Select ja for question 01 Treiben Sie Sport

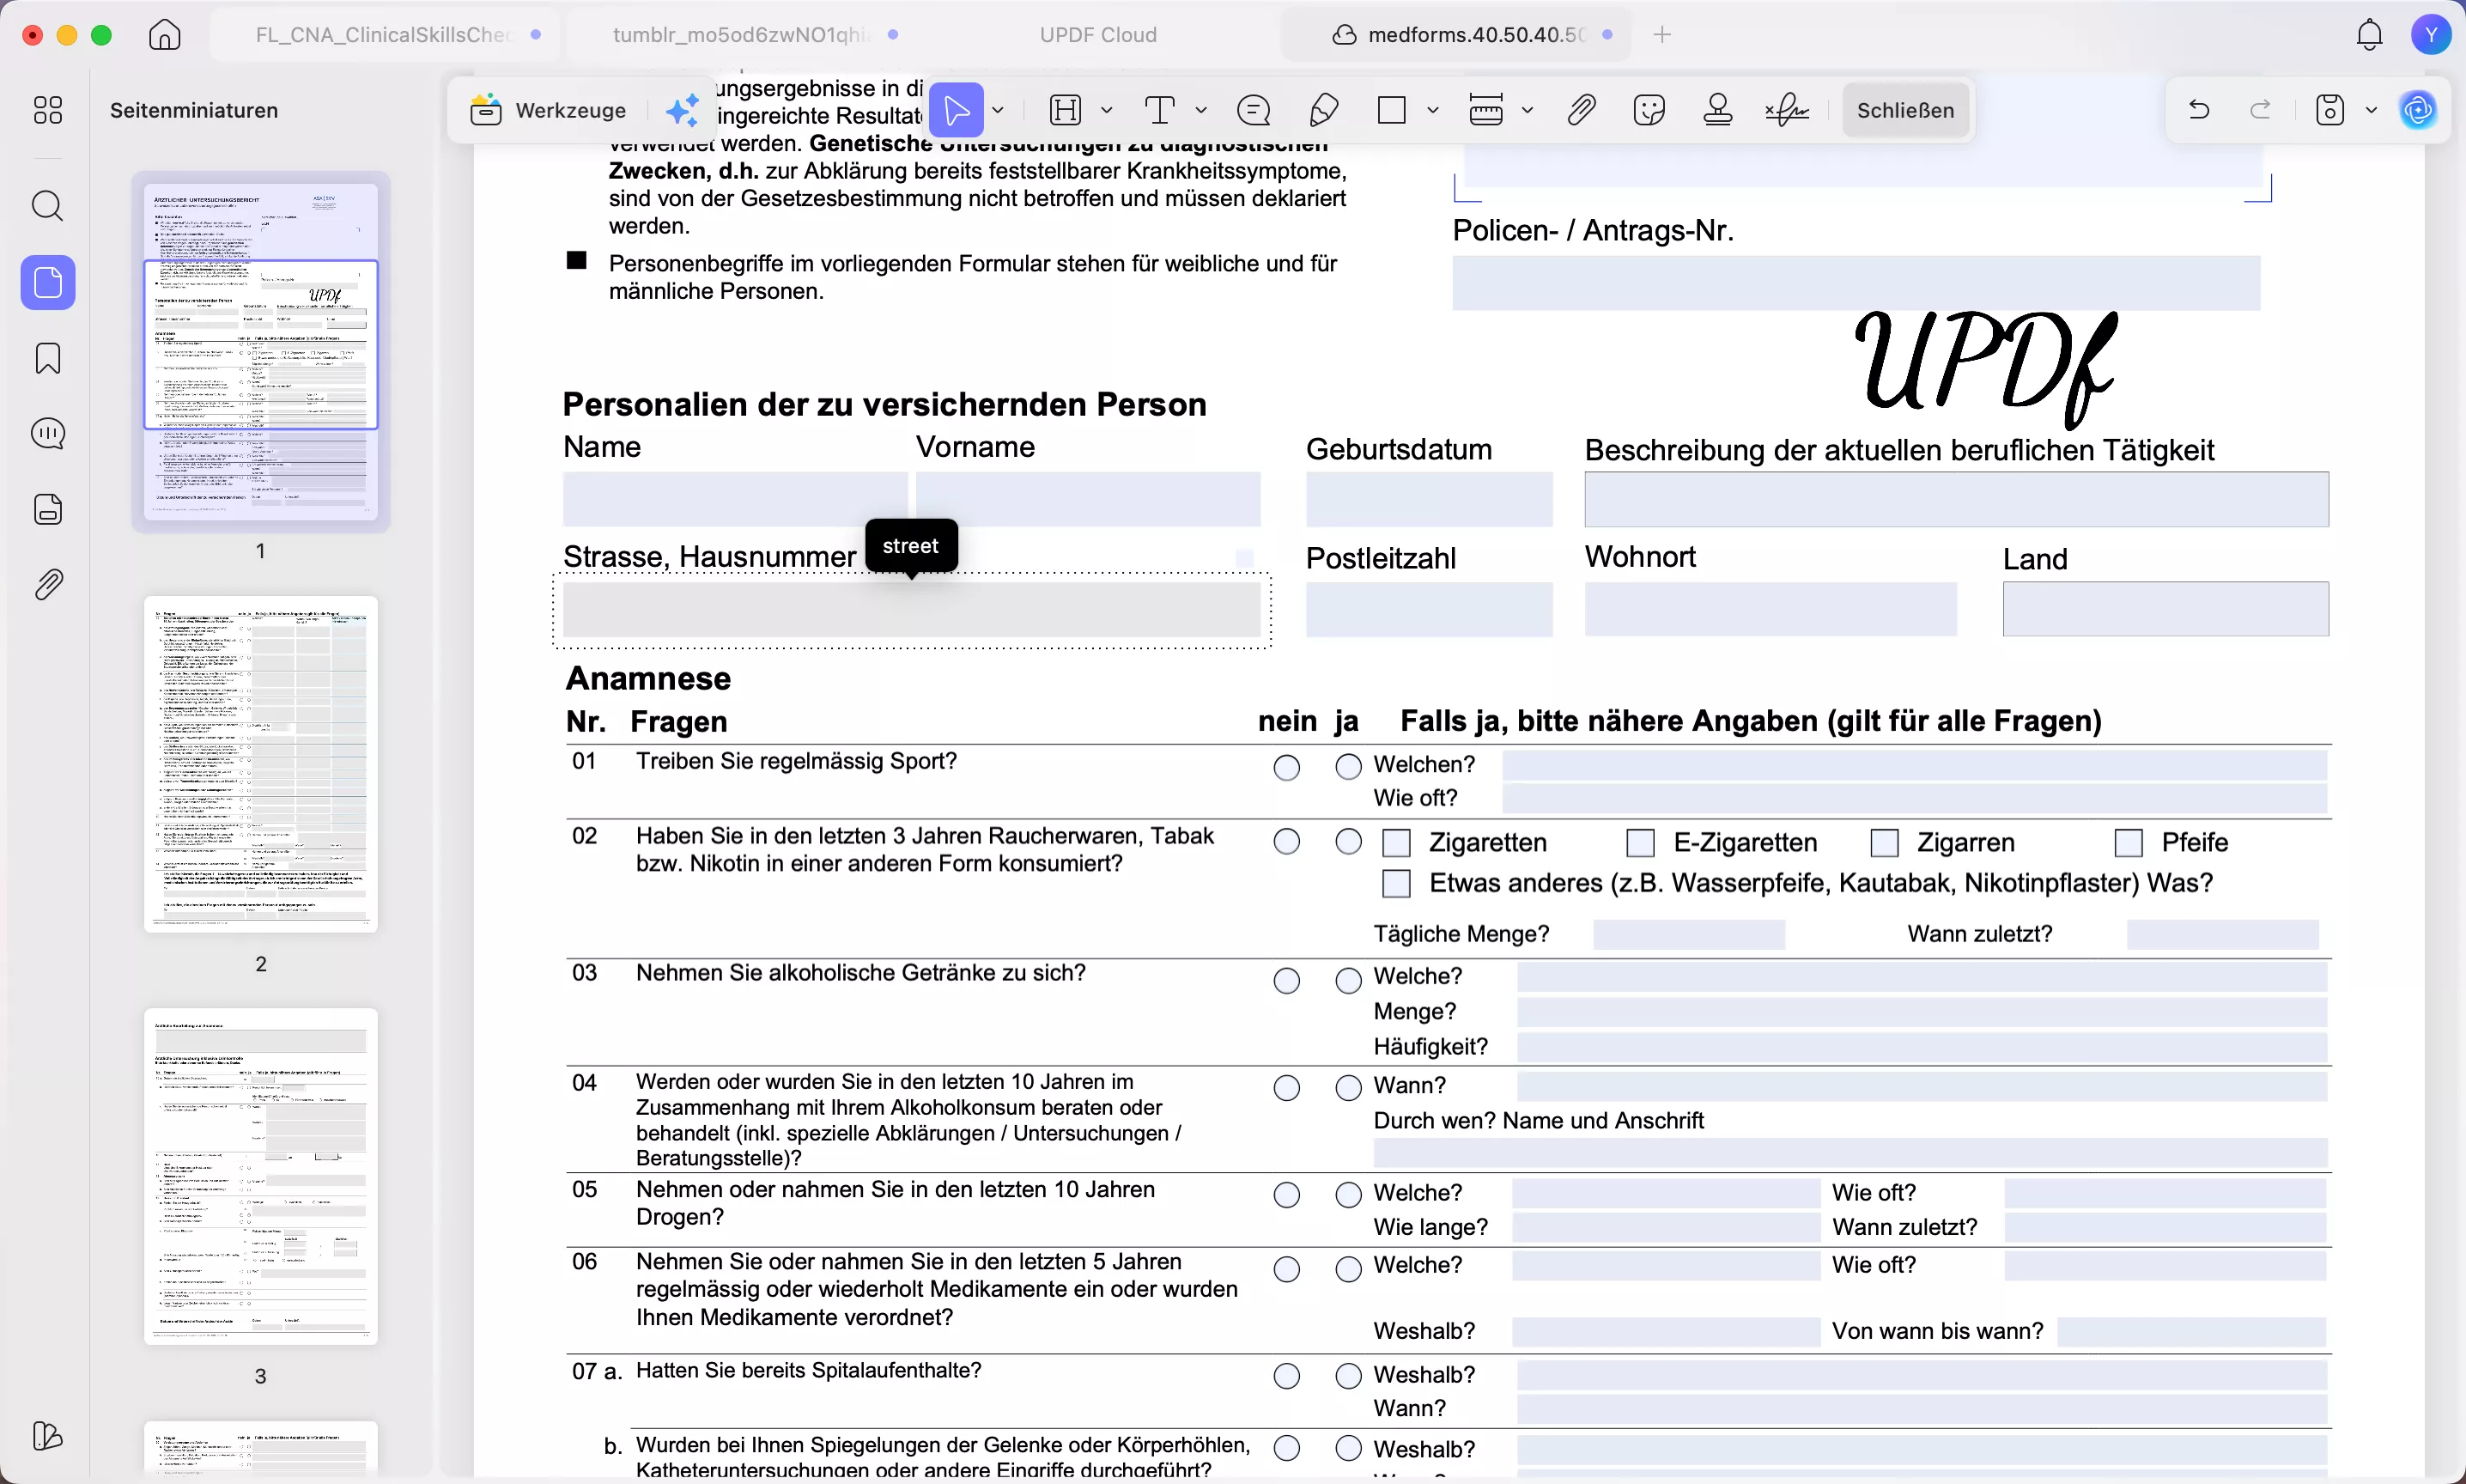[1346, 767]
